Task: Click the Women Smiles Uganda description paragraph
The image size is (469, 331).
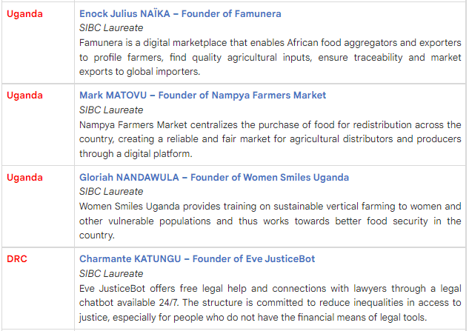Action: (270, 221)
